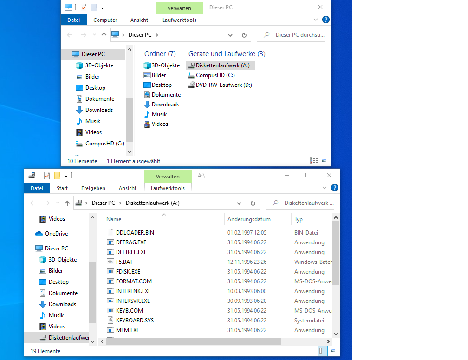468x360 pixels.
Task: Open Laufwerktools tab in Dieser PC window
Action: 179,20
